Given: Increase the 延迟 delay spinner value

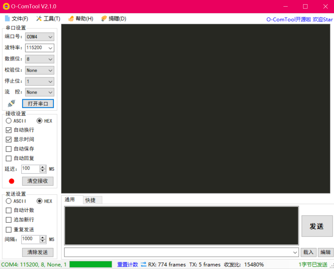Looking at the screenshot, I should point(43,167).
